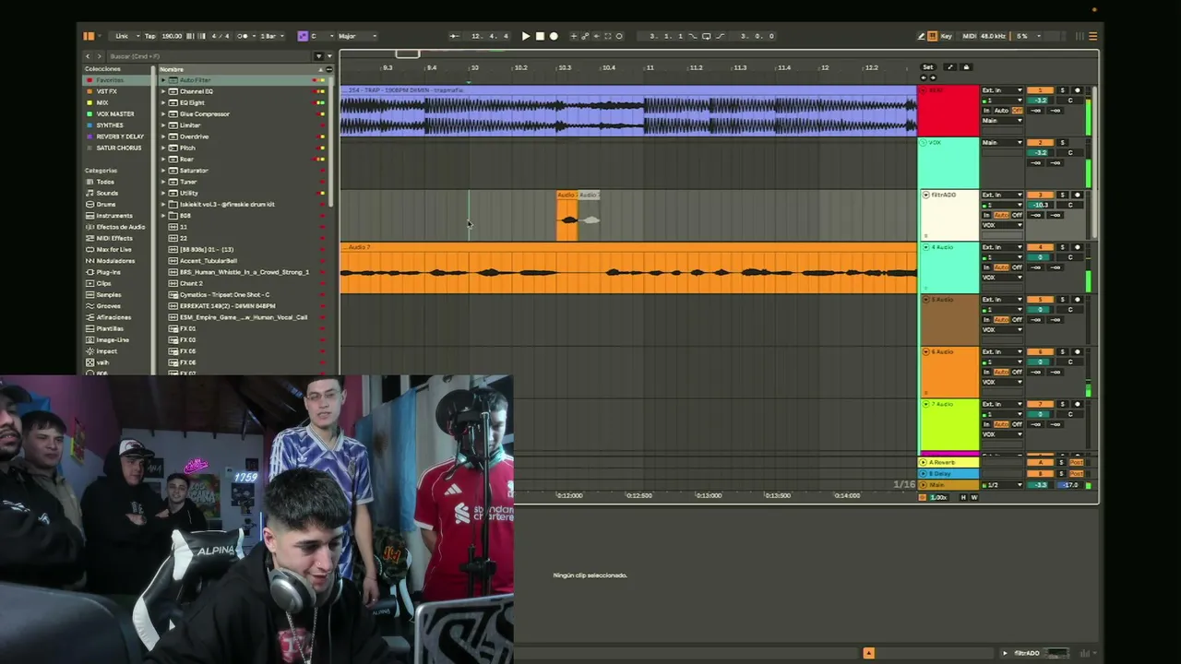The image size is (1181, 664).
Task: Open the Major scale dropdown
Action: tap(357, 36)
